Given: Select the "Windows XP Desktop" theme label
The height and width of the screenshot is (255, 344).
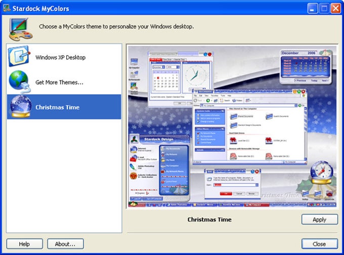Looking at the screenshot, I should click(x=60, y=58).
